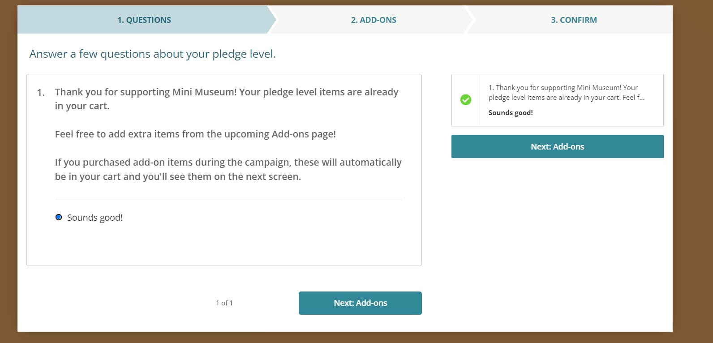Click the green checkmark icon in summary
The width and height of the screenshot is (713, 343).
tap(466, 100)
